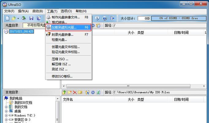Click local tree scrollbar up arrow
Image resolution: width=209 pixels, height=123 pixels.
click(x=57, y=99)
